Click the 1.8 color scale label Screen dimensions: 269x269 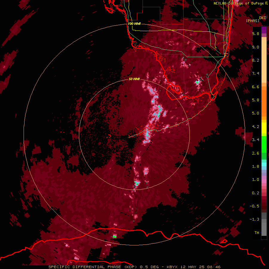point(256,166)
